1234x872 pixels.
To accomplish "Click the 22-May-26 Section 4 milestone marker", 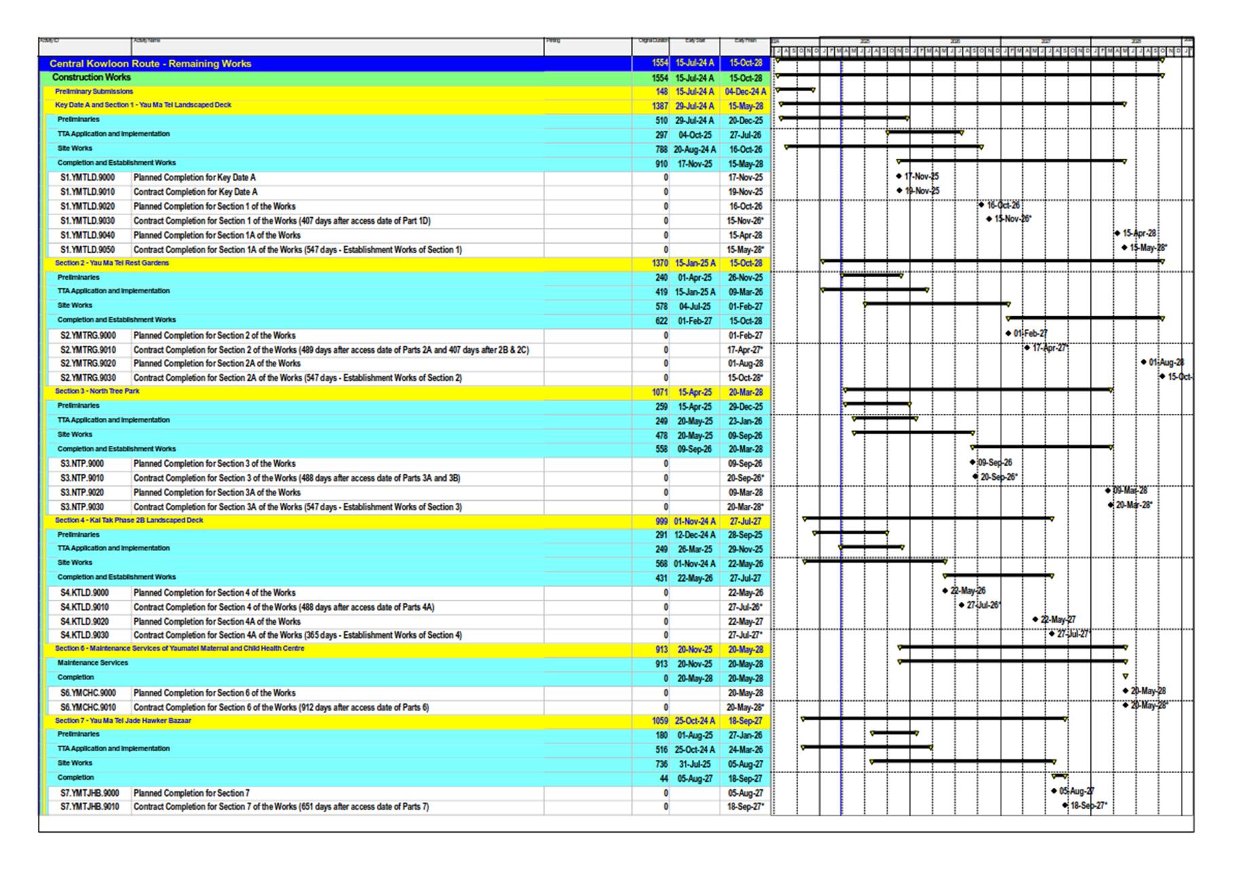I will click(x=945, y=591).
